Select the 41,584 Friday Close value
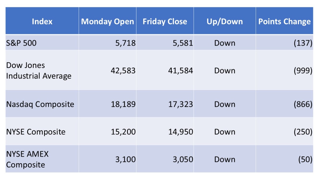 click(x=181, y=71)
